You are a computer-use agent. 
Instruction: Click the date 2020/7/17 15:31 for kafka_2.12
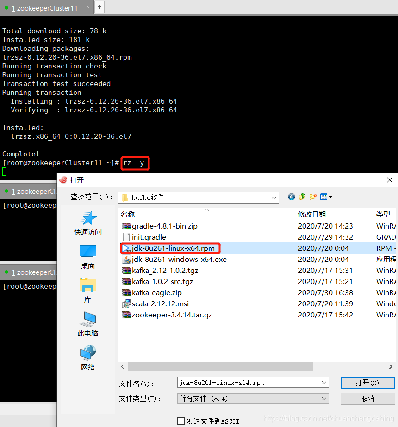pyautogui.click(x=325, y=271)
